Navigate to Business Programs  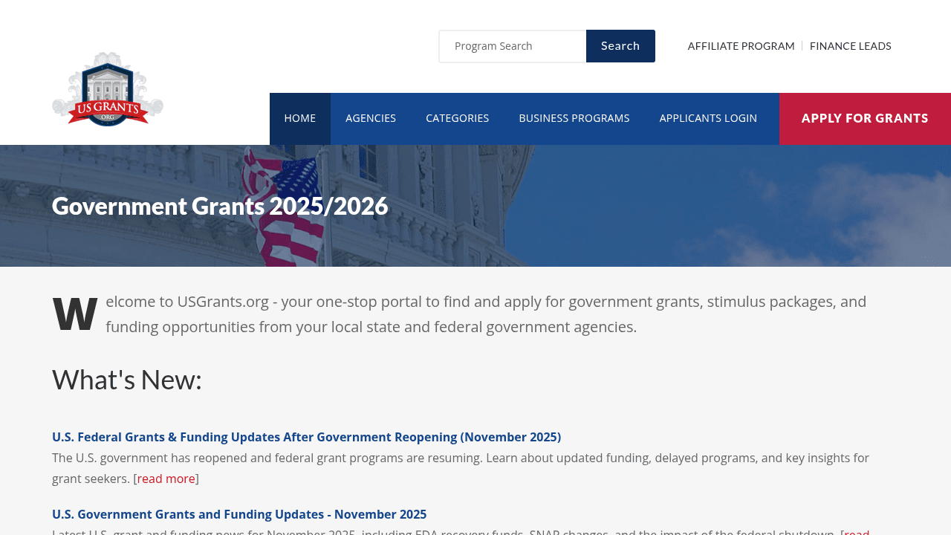574,118
